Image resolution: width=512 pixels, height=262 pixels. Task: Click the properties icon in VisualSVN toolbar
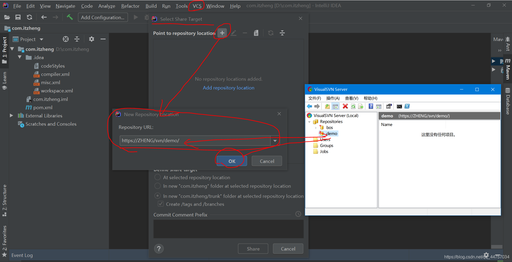click(x=389, y=107)
